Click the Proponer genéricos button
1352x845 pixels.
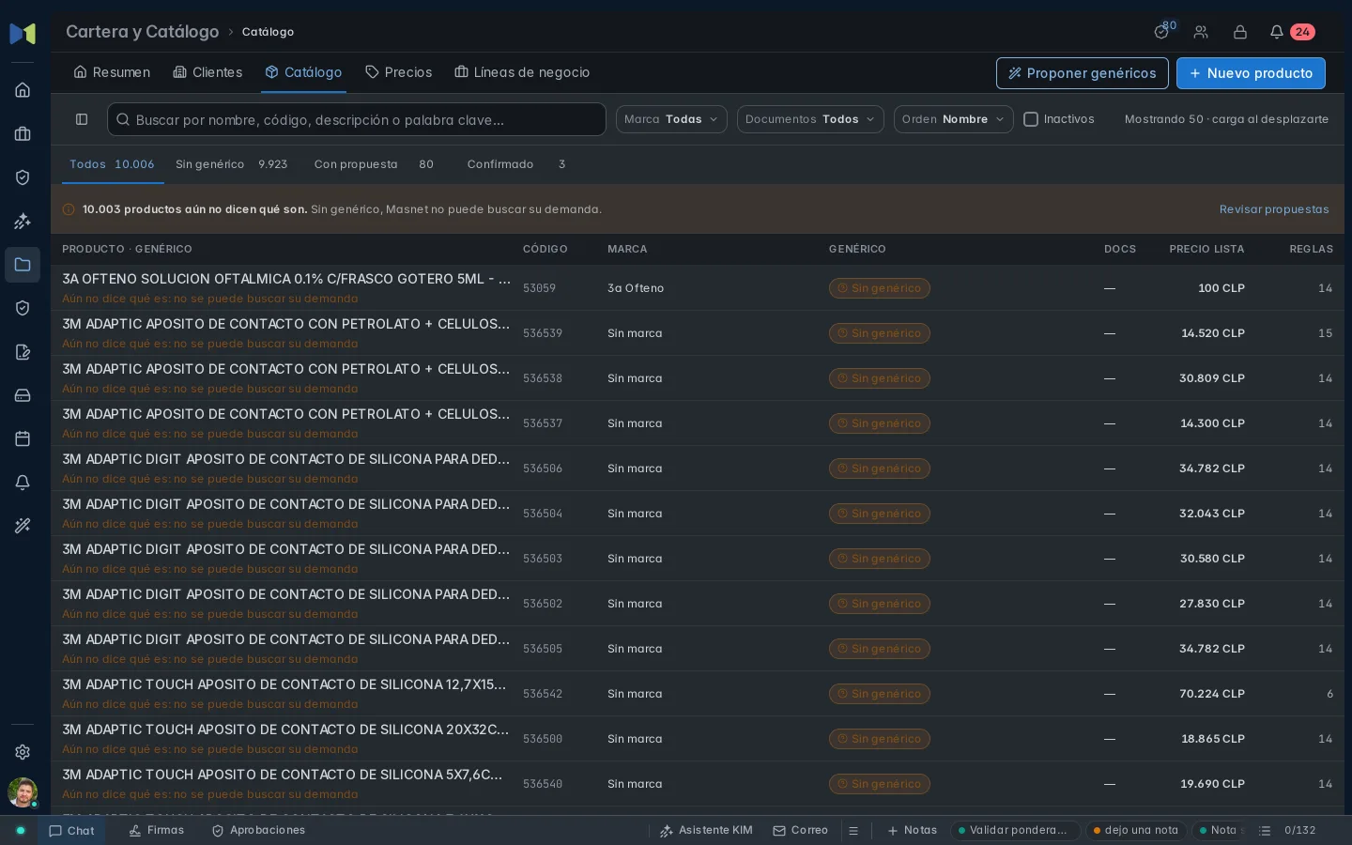tap(1083, 73)
